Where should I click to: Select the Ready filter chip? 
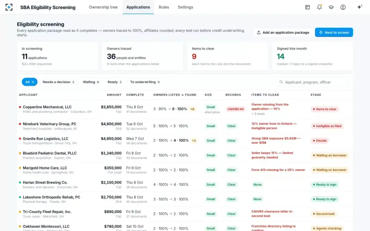[x=114, y=82]
